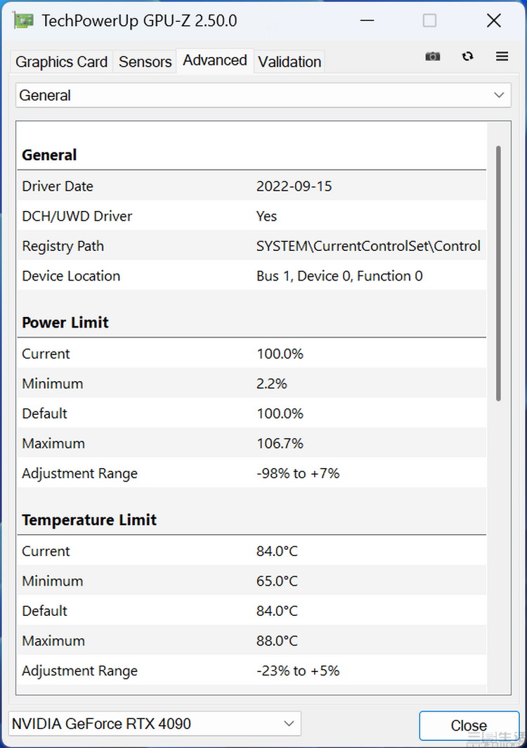The width and height of the screenshot is (527, 748).
Task: Capture a screenshot with the camera icon
Action: tap(432, 56)
